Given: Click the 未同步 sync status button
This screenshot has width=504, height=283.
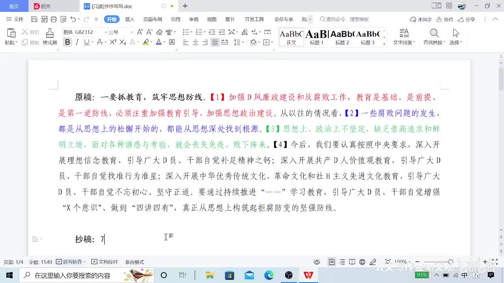Looking at the screenshot, I should (x=421, y=19).
